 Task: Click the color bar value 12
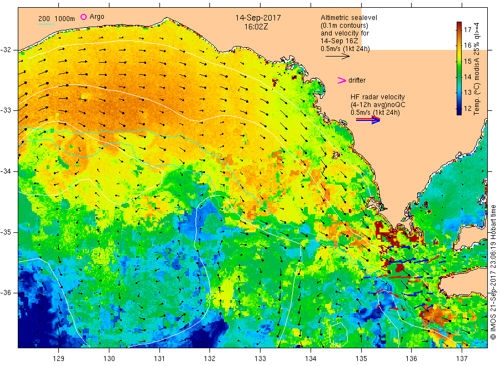tap(467, 108)
